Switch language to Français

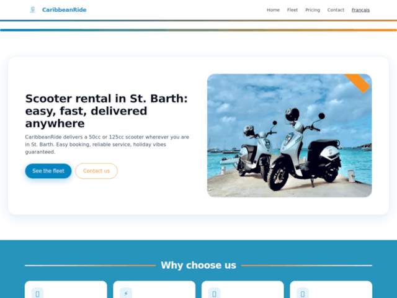(360, 10)
